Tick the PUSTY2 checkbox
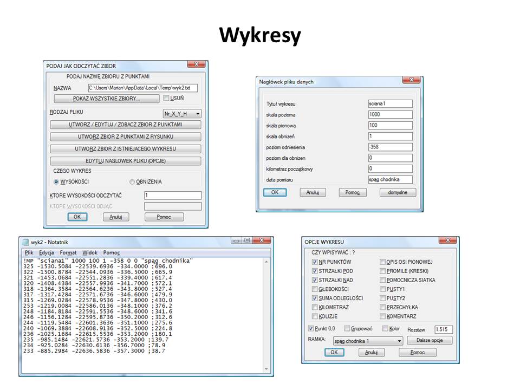Screen dimensions: 520x390 (x=382, y=298)
